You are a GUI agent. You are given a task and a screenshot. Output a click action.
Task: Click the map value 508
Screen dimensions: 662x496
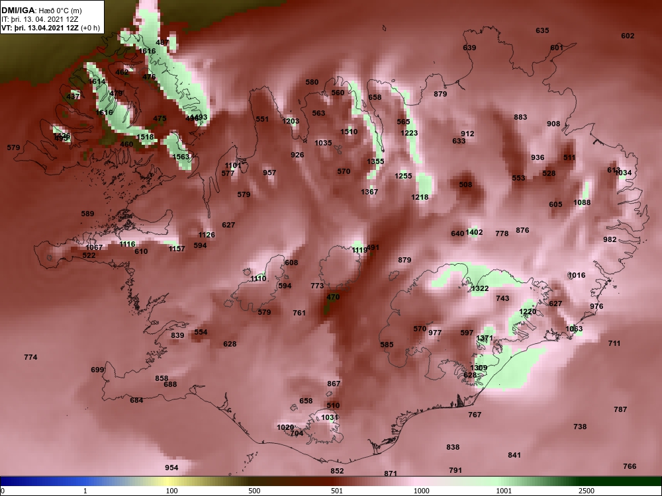[465, 185]
